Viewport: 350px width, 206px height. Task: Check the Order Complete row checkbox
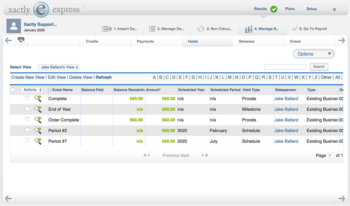coord(27,119)
